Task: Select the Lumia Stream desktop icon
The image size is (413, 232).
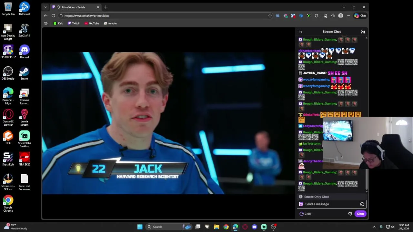Action: tap(24, 118)
